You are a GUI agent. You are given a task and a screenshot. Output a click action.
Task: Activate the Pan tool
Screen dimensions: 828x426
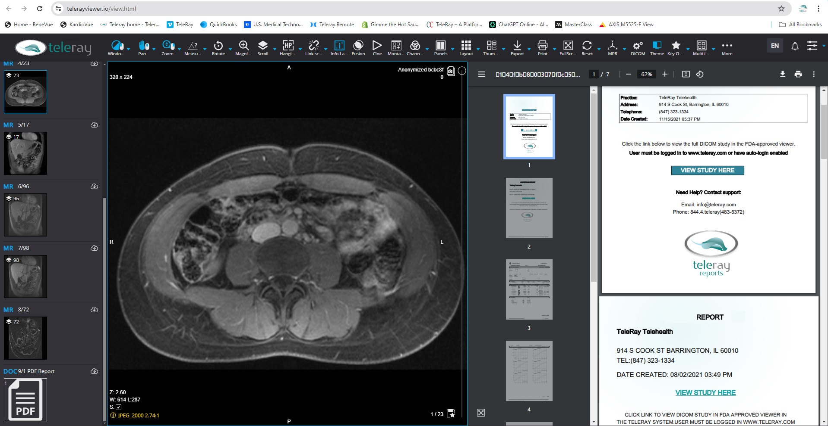point(142,47)
